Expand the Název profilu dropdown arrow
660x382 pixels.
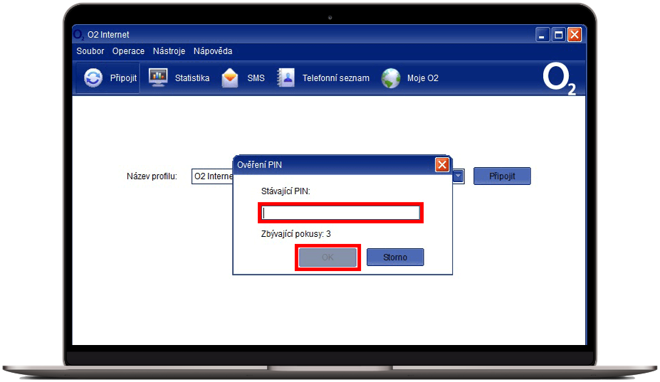tap(459, 176)
